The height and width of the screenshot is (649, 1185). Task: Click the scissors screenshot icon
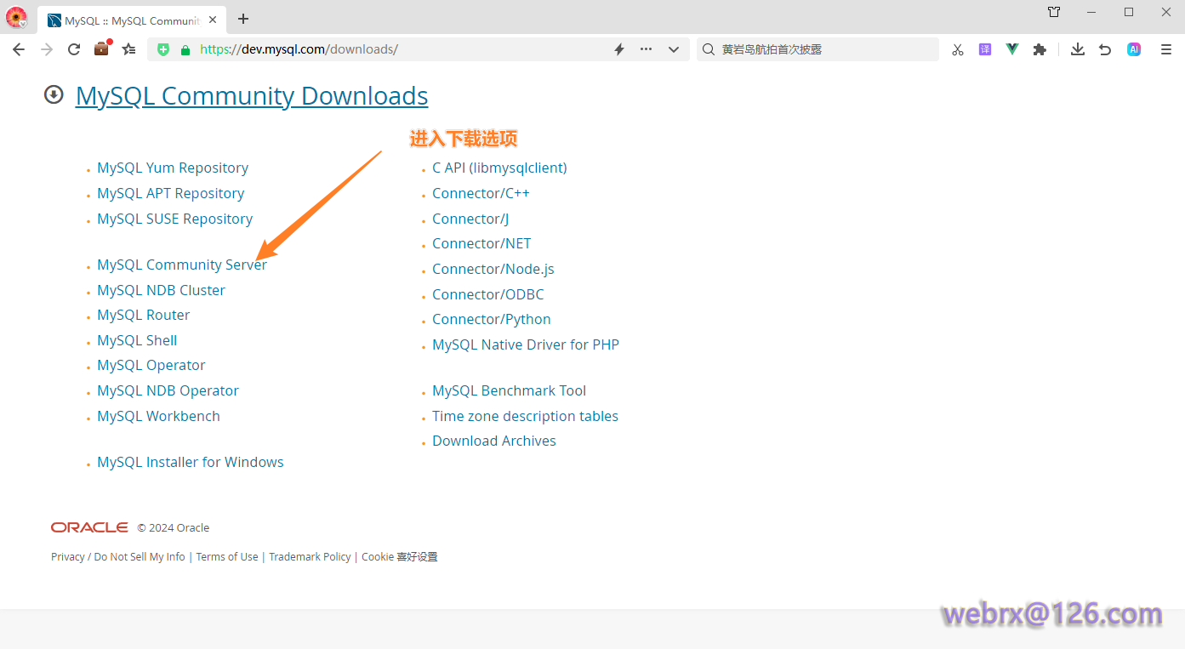coord(958,49)
